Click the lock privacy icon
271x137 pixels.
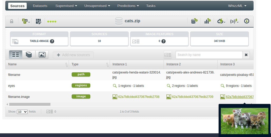point(12,22)
